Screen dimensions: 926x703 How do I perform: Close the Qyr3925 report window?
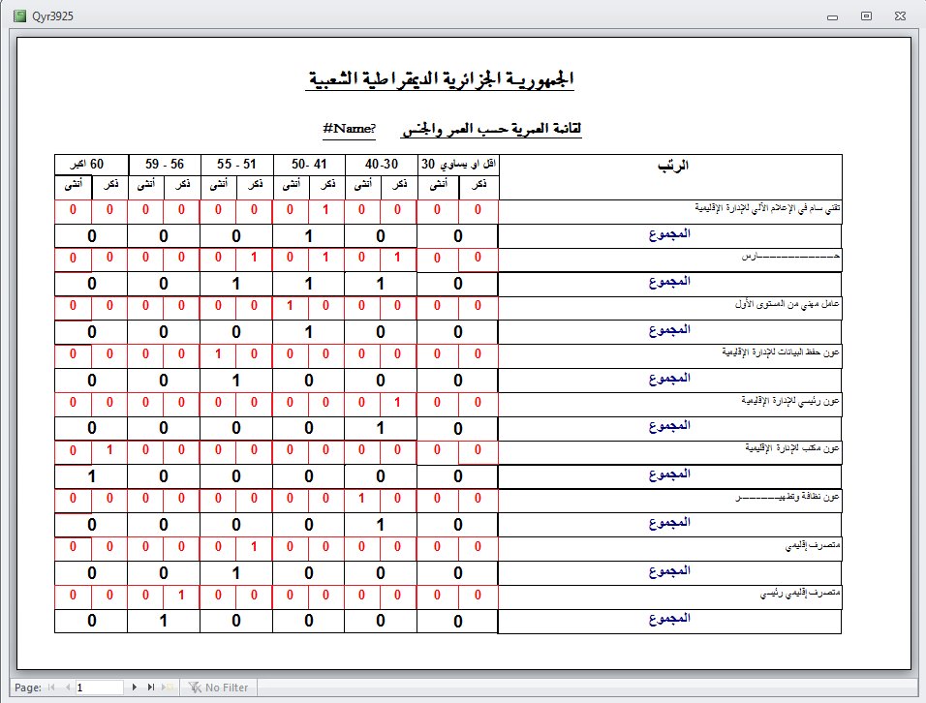(900, 15)
